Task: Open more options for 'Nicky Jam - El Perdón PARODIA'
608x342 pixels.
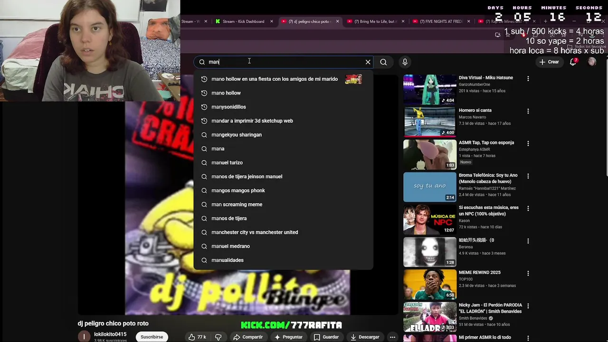Action: pyautogui.click(x=528, y=306)
